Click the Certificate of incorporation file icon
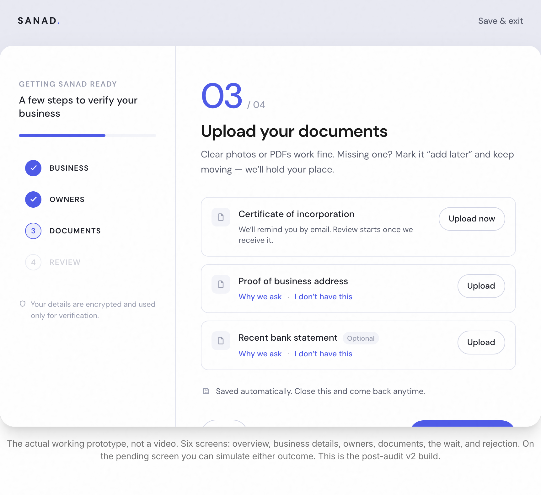The width and height of the screenshot is (541, 495). click(221, 217)
